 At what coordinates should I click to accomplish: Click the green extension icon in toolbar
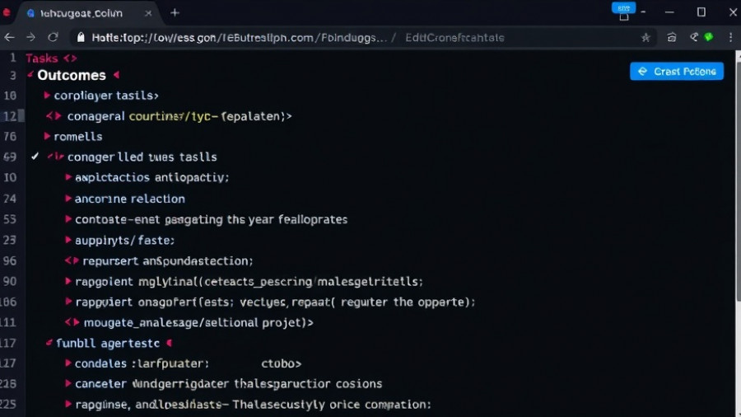(x=708, y=37)
